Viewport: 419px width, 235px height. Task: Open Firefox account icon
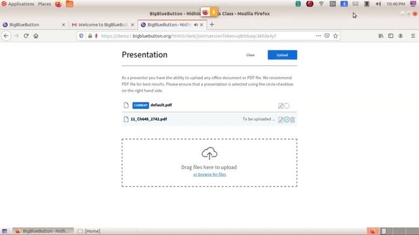point(401,36)
